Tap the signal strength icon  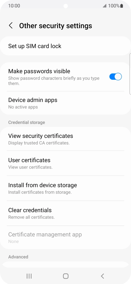[x=104, y=6]
